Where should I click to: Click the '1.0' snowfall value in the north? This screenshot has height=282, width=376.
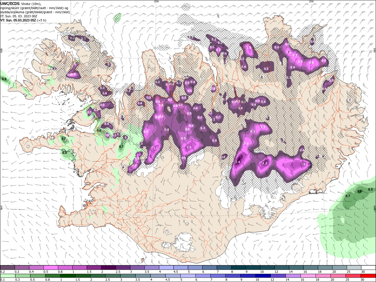point(249,48)
